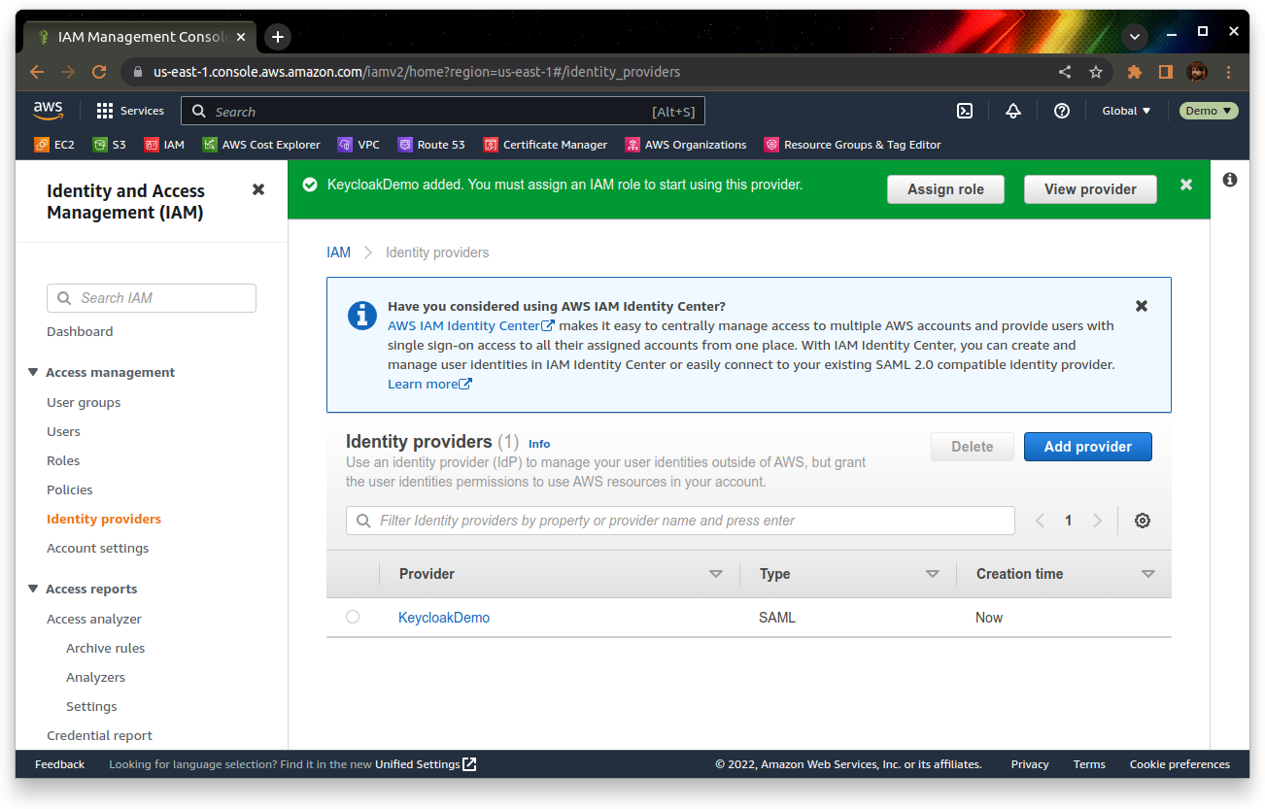Viewport: 1265px width, 809px height.
Task: Open the browser profile avatar
Action: pyautogui.click(x=1197, y=72)
